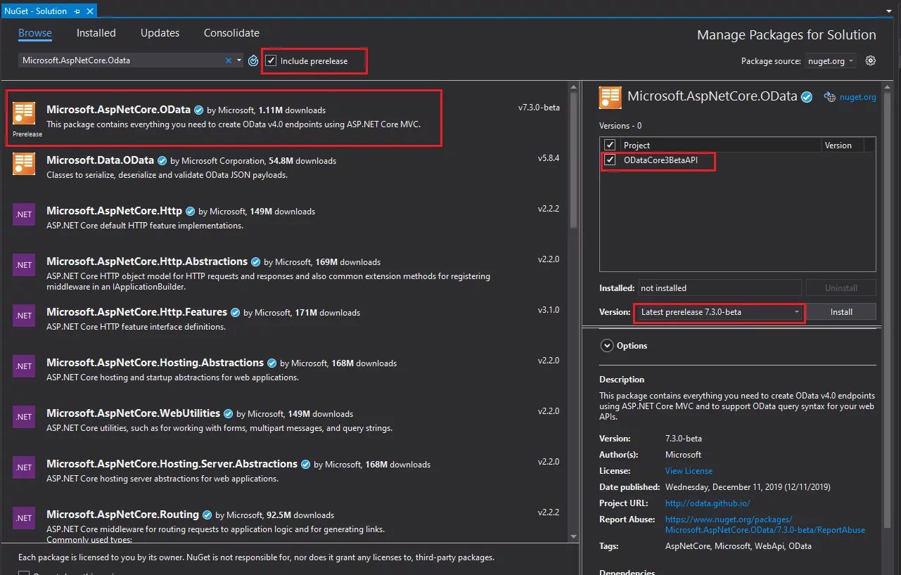Clear the search text with the X icon
The width and height of the screenshot is (901, 575).
pyautogui.click(x=228, y=60)
